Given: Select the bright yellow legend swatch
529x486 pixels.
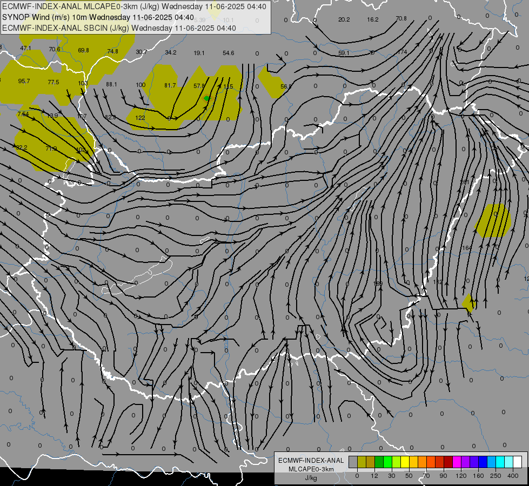Looking at the screenshot, I should tap(405, 462).
